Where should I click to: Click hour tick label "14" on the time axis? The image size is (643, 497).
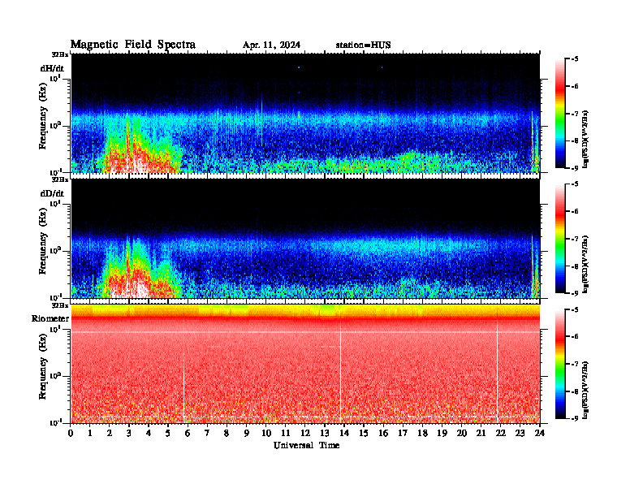(344, 433)
